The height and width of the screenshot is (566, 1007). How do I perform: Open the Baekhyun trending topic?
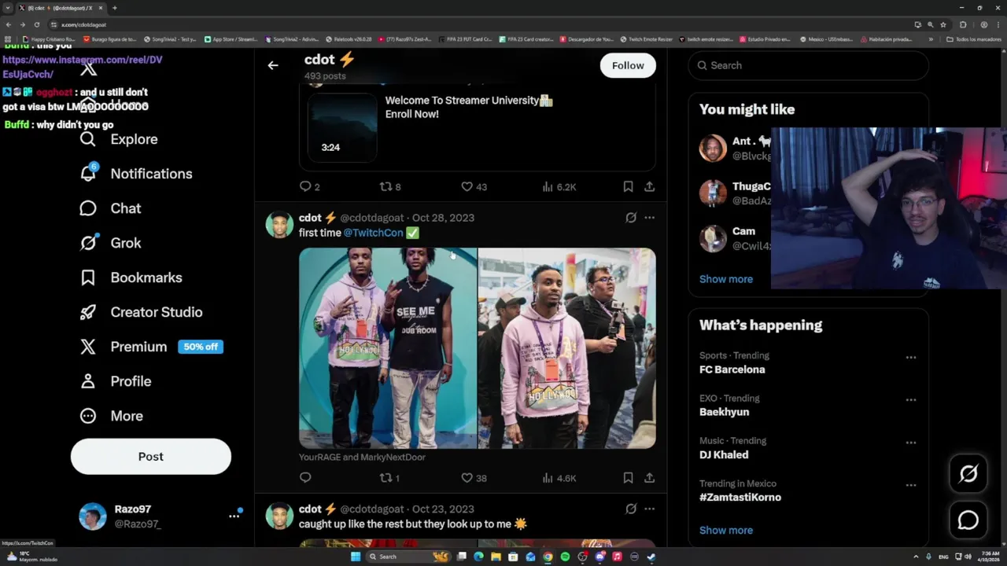724,412
